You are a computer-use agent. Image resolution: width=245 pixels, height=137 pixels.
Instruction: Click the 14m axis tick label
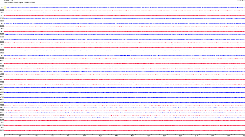(x=117, y=136)
